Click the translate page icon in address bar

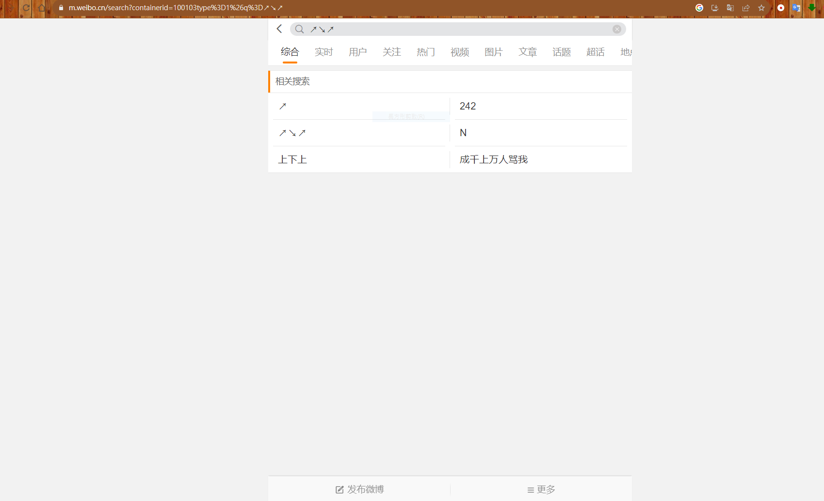730,8
